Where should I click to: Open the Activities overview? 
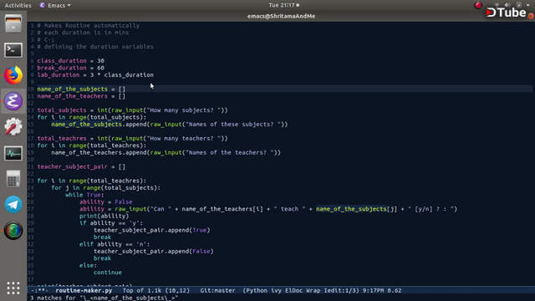[x=18, y=5]
